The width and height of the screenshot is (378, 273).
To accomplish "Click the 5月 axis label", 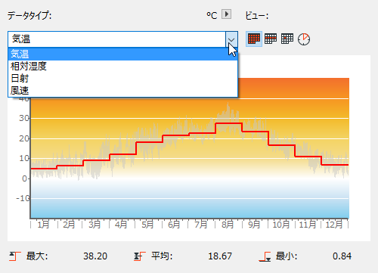I will tap(147, 224).
